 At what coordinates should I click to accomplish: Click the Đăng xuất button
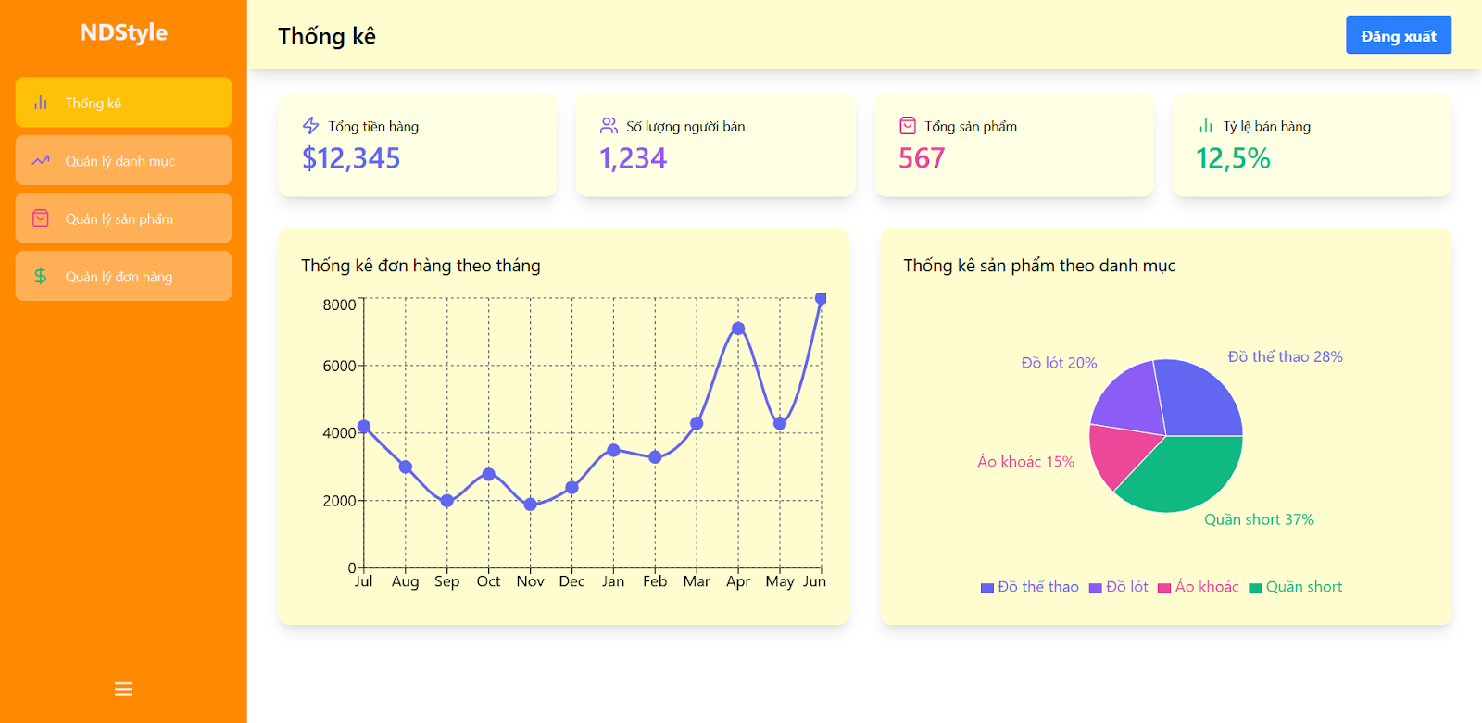tap(1399, 35)
